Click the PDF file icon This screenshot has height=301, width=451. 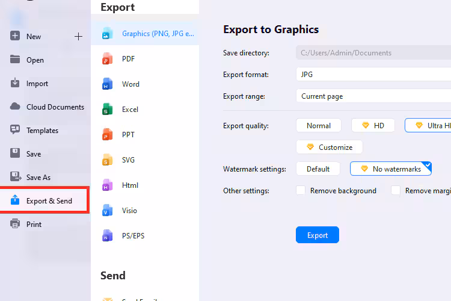pos(108,59)
